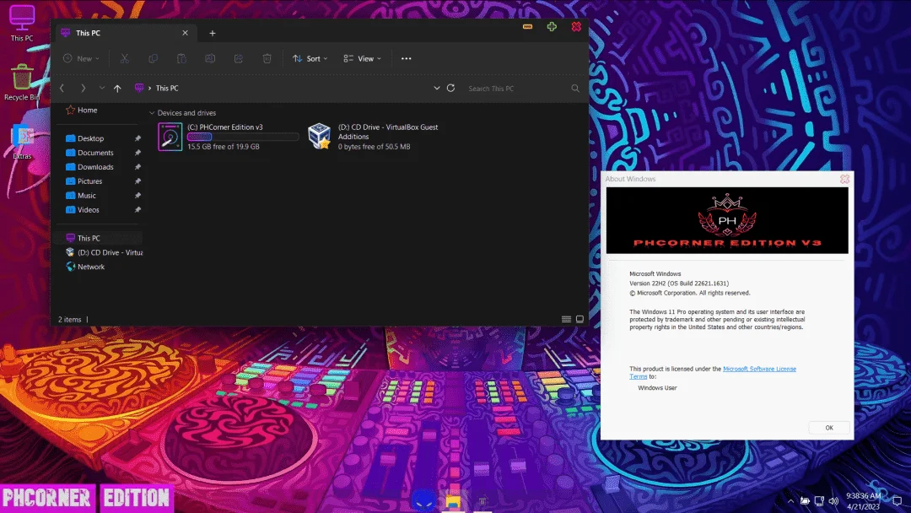Open the address bar history dropdown
911x513 pixels.
[436, 89]
